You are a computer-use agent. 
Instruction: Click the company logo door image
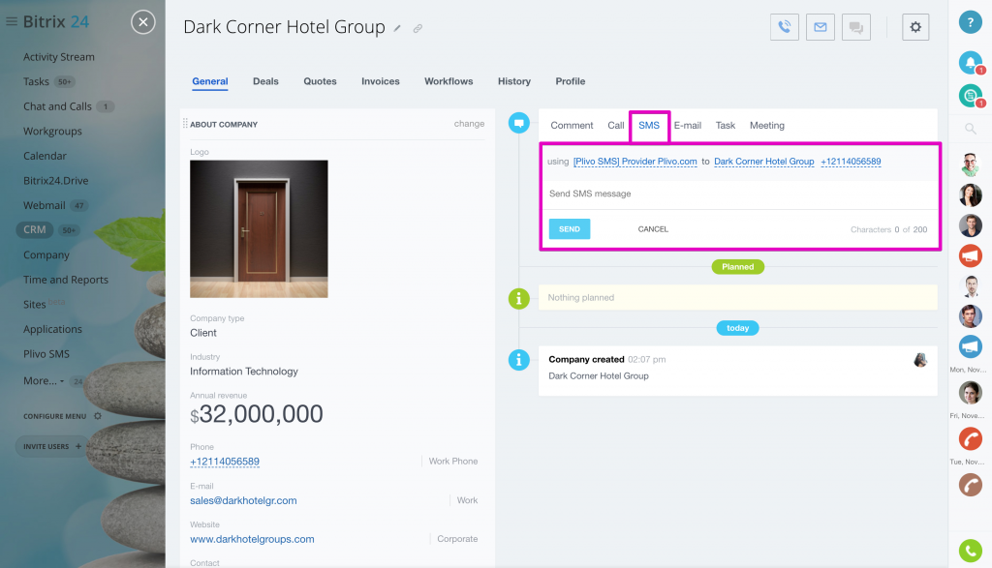[259, 228]
